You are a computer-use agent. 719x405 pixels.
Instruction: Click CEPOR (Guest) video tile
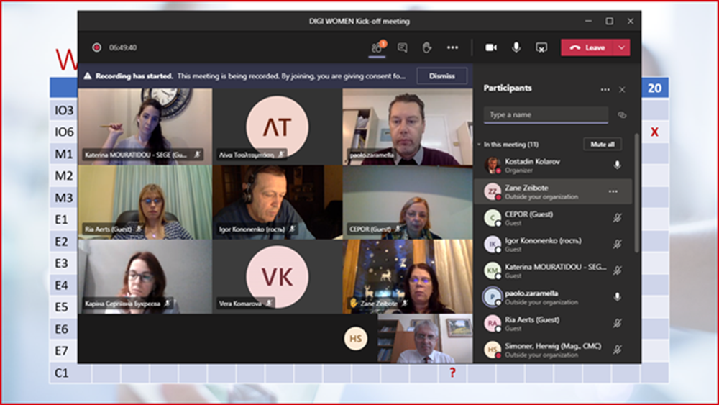408,202
